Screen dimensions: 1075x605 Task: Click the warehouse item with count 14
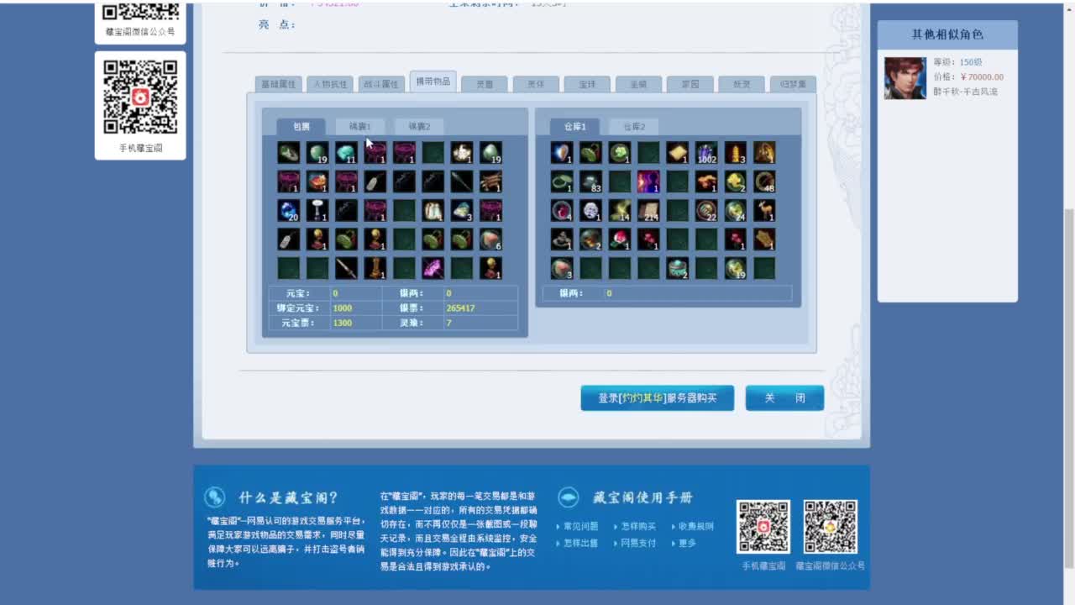pos(620,210)
